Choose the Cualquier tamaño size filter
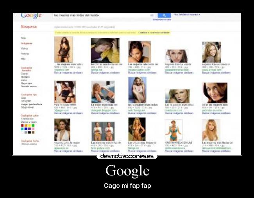 pos(26,69)
